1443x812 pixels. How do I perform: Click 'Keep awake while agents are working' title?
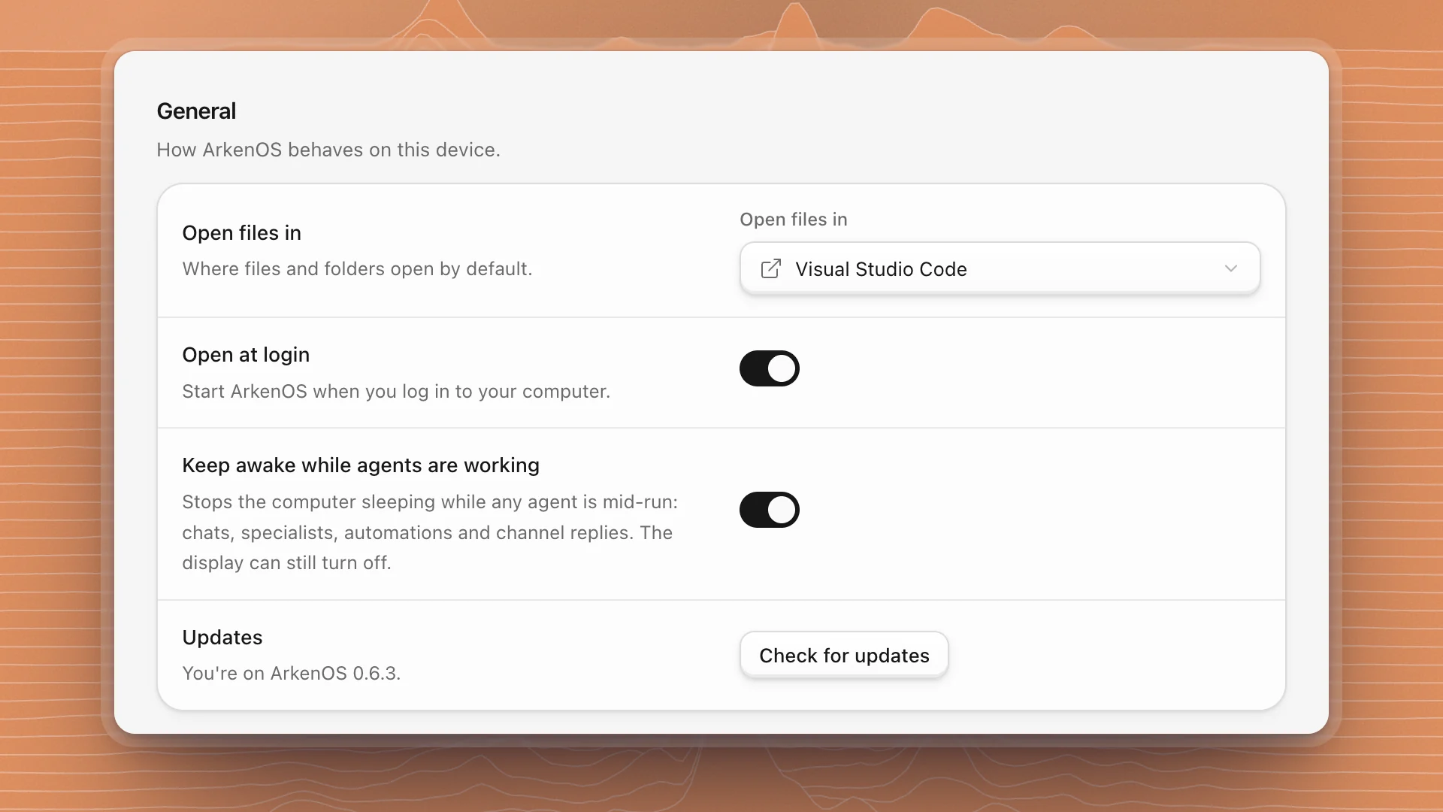(x=361, y=465)
